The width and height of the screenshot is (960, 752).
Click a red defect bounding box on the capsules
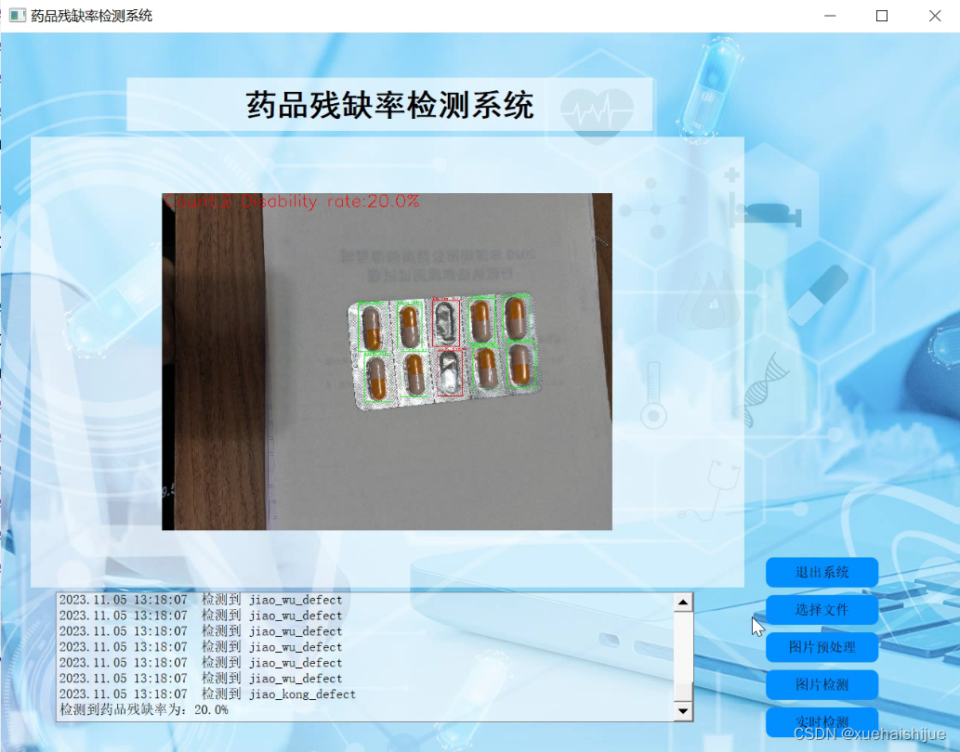coord(445,322)
